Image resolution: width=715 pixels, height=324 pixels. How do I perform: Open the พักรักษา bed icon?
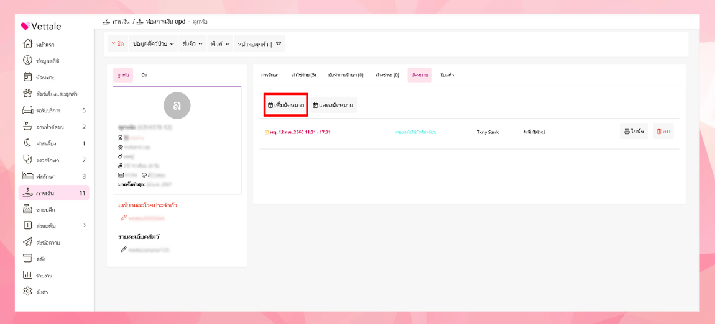tap(27, 176)
